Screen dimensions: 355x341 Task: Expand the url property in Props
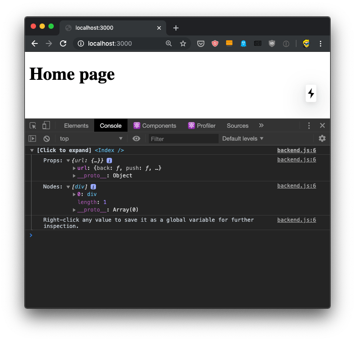point(75,168)
